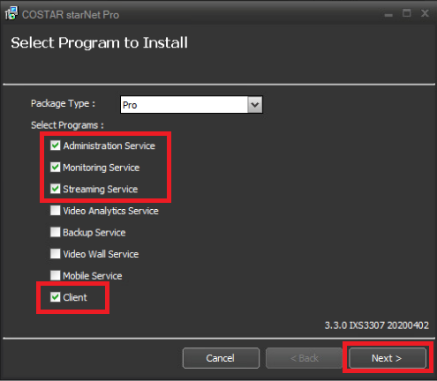Uncheck the Client checkbox
Screen dimensions: 437x381
click(56, 297)
